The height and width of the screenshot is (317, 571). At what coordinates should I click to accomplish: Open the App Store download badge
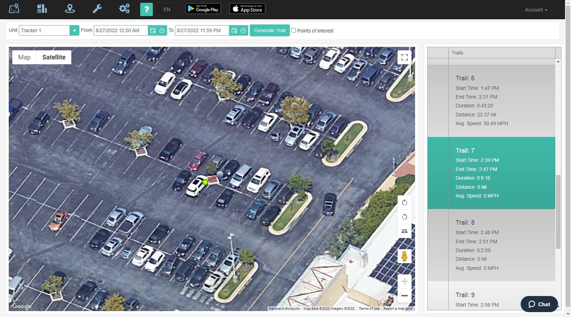(247, 9)
